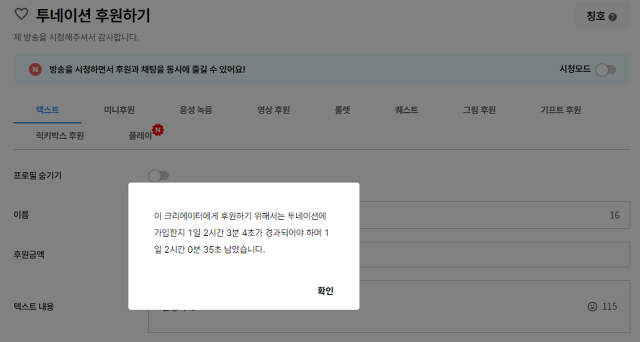The width and height of the screenshot is (640, 342).
Task: Click the dialog message about 1일 2시간 3분 4초
Action: (242, 233)
